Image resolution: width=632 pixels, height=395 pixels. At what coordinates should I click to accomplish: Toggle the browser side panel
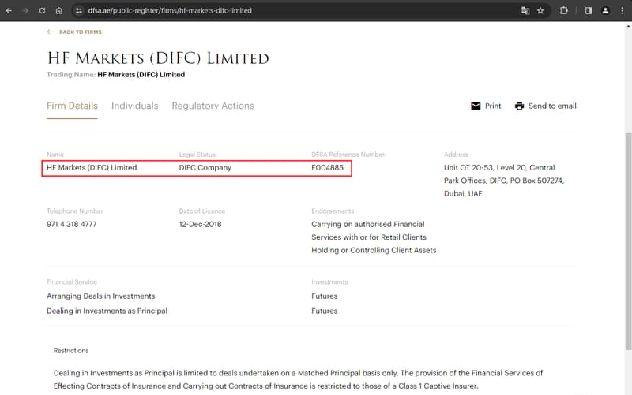pos(588,11)
